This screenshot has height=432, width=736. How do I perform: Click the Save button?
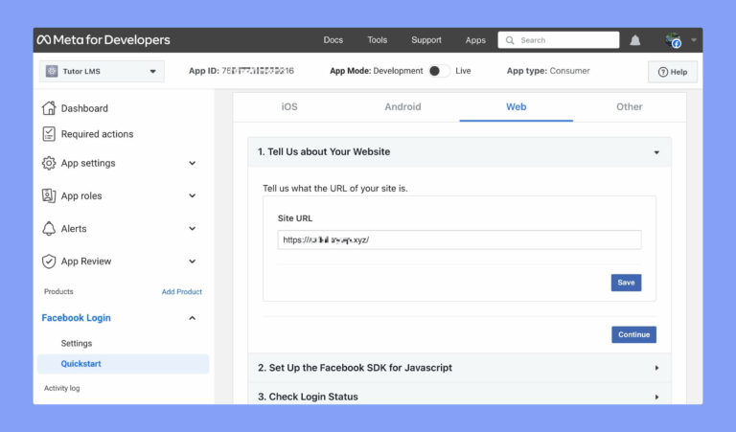pos(626,283)
